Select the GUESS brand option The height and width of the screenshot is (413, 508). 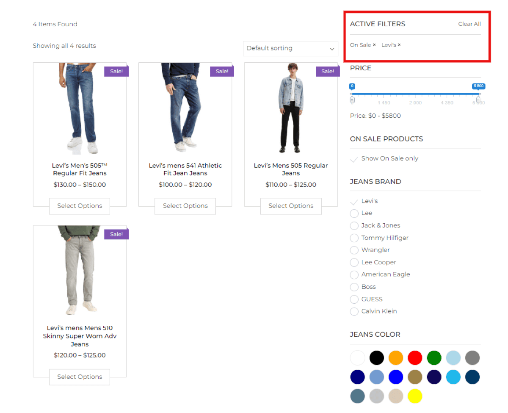(x=354, y=299)
